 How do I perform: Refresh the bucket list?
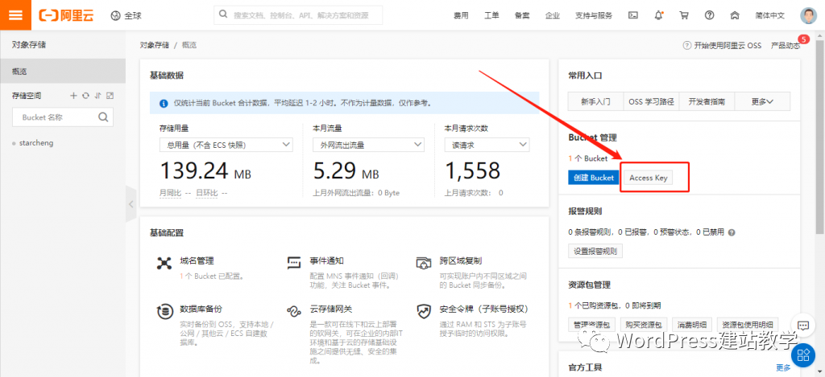pyautogui.click(x=85, y=96)
